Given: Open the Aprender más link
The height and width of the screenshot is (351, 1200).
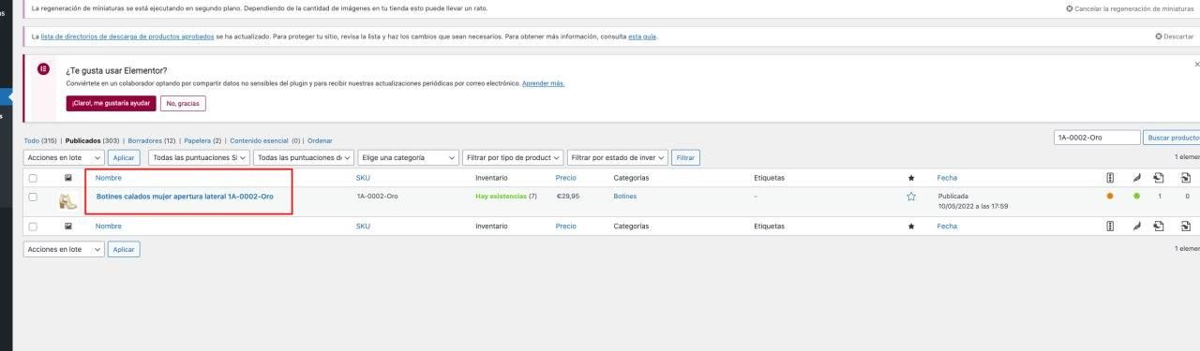Looking at the screenshot, I should point(543,83).
